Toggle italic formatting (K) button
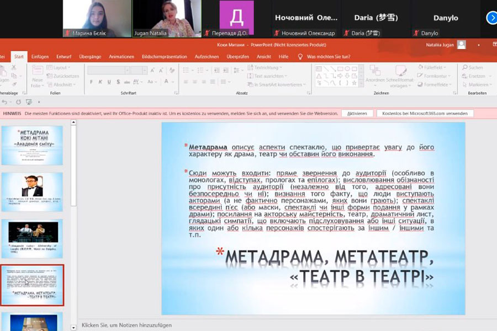Image resolution: width=497 pixels, height=331 pixels. click(x=100, y=82)
